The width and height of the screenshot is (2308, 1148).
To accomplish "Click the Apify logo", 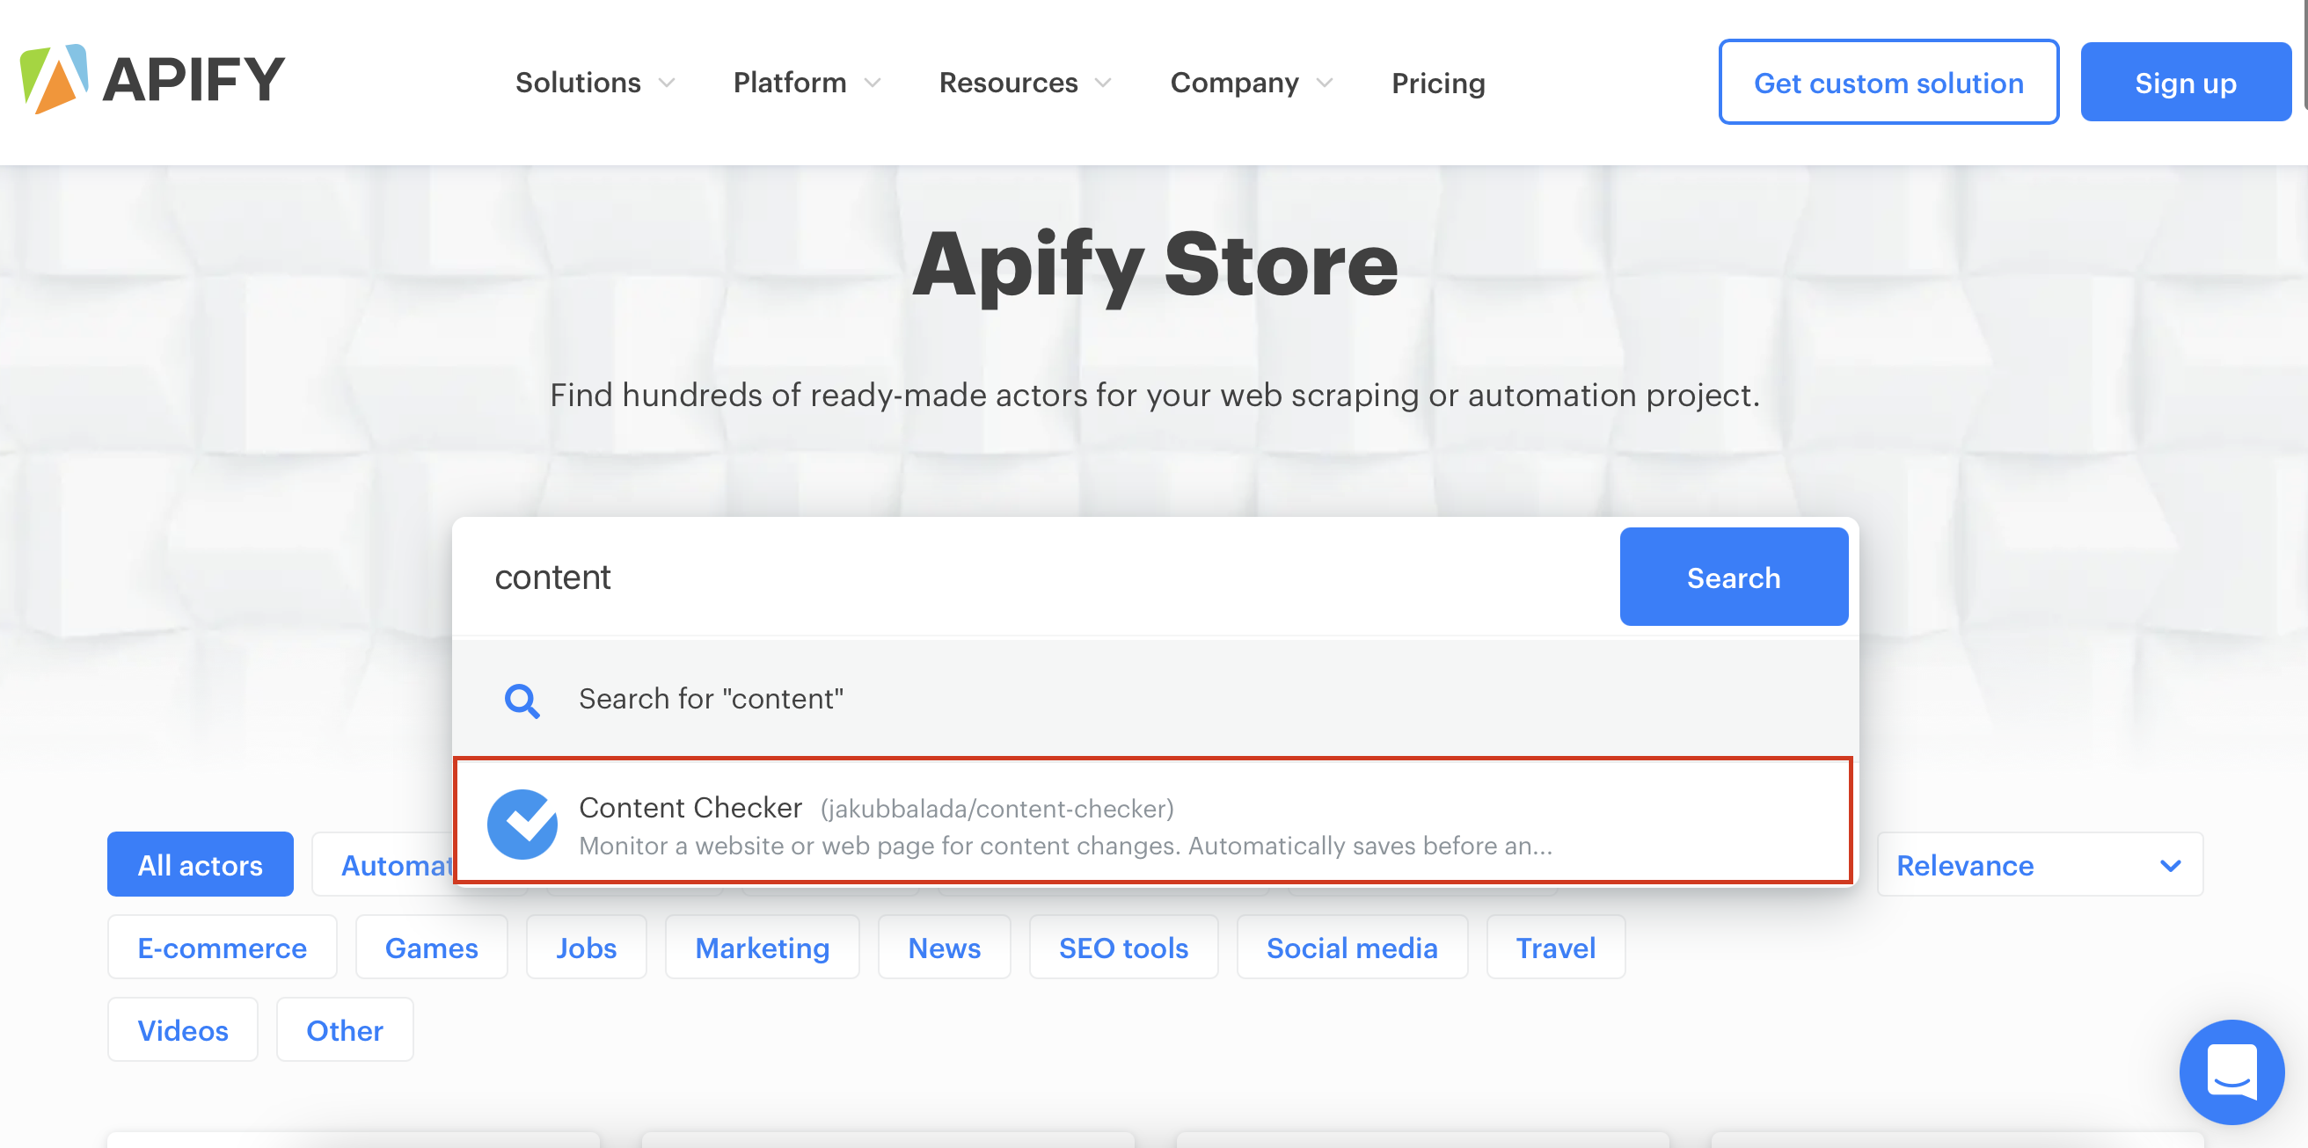I will (x=152, y=79).
